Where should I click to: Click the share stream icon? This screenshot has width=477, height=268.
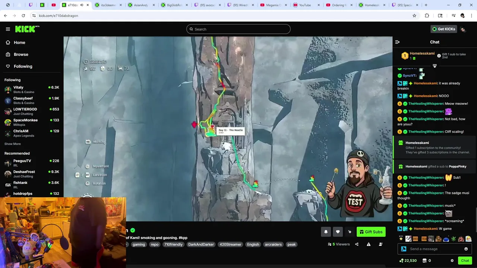point(357,245)
